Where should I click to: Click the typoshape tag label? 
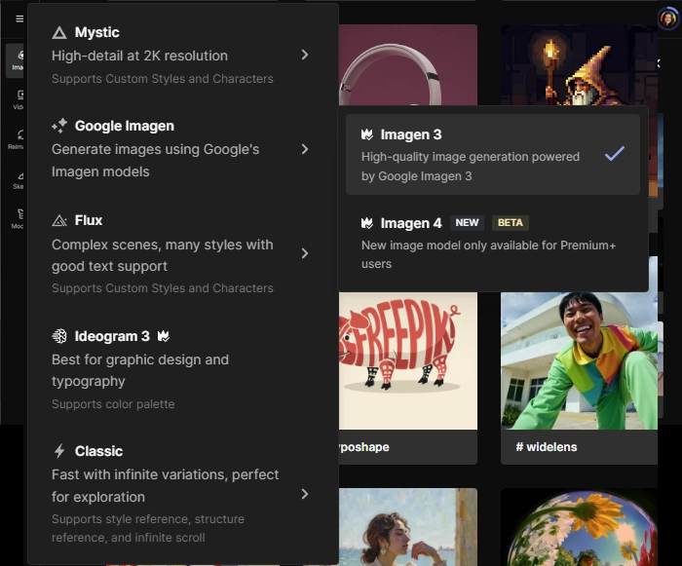point(364,447)
